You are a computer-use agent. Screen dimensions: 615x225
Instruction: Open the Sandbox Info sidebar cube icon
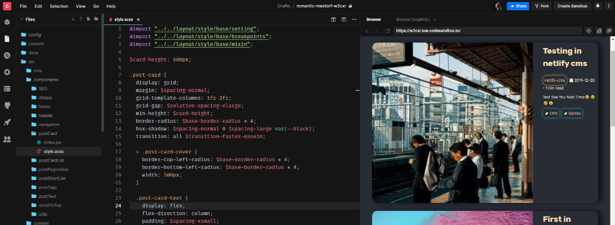pyautogui.click(x=7, y=22)
